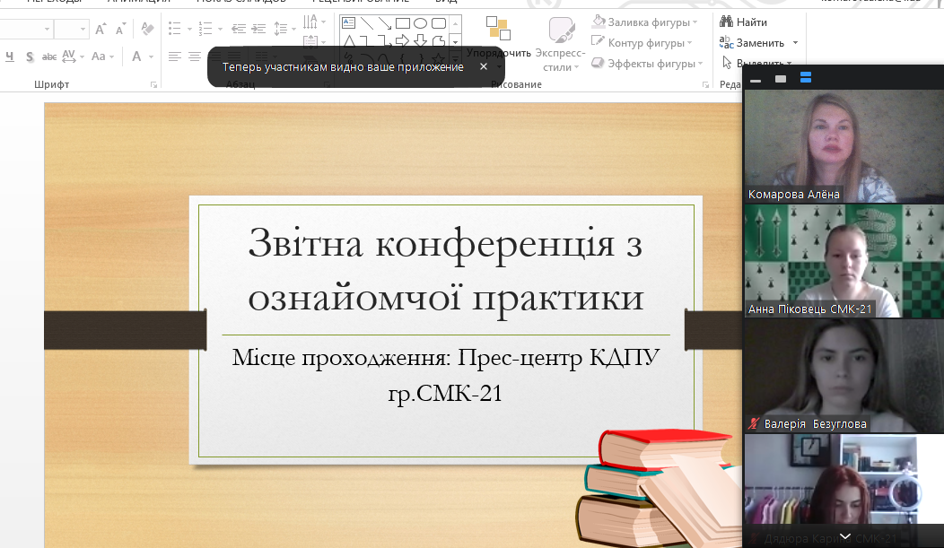
Task: Insert a text box from shapes gallery
Action: pyautogui.click(x=349, y=23)
